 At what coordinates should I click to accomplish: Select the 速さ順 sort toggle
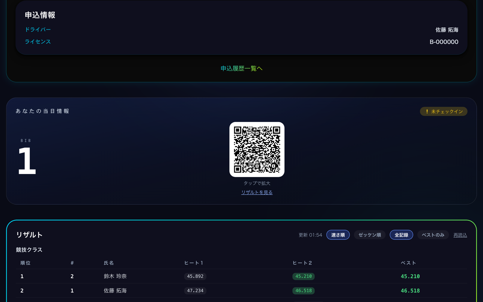[338, 235]
